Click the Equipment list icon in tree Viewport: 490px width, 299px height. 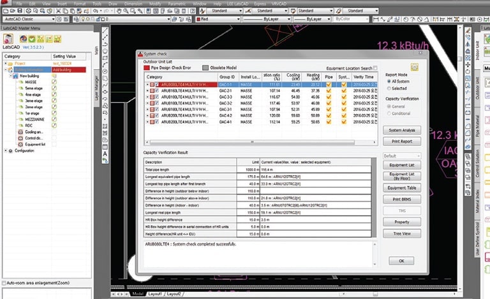[x=21, y=144]
